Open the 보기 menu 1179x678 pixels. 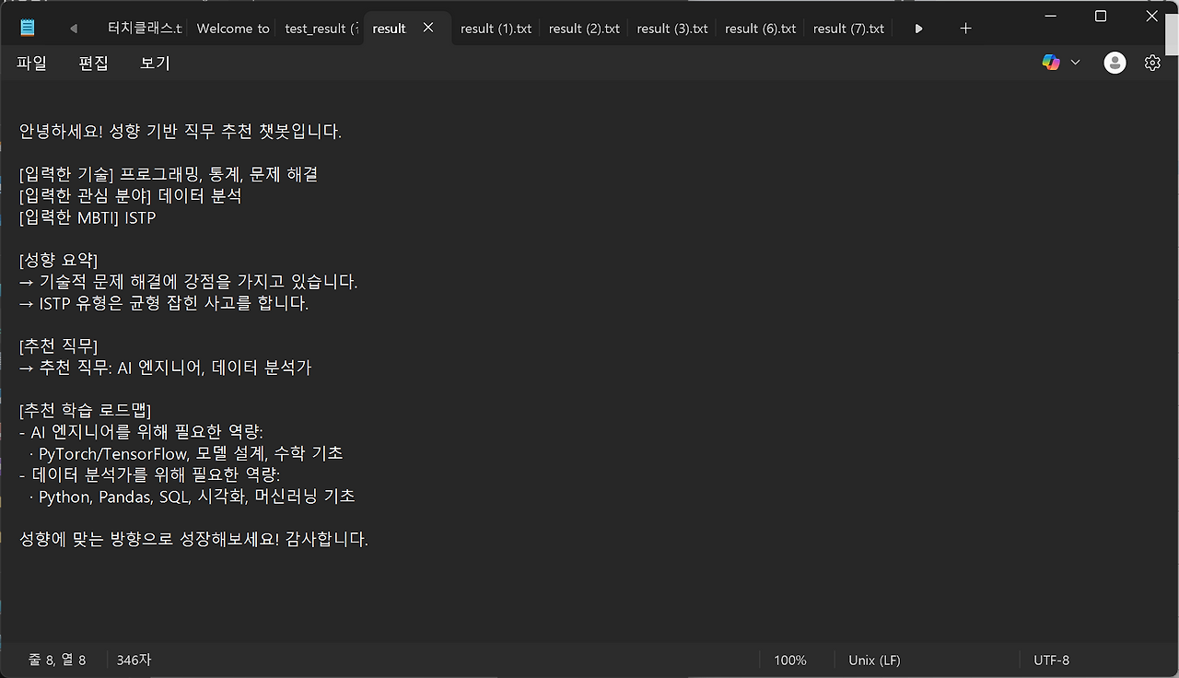pyautogui.click(x=154, y=62)
